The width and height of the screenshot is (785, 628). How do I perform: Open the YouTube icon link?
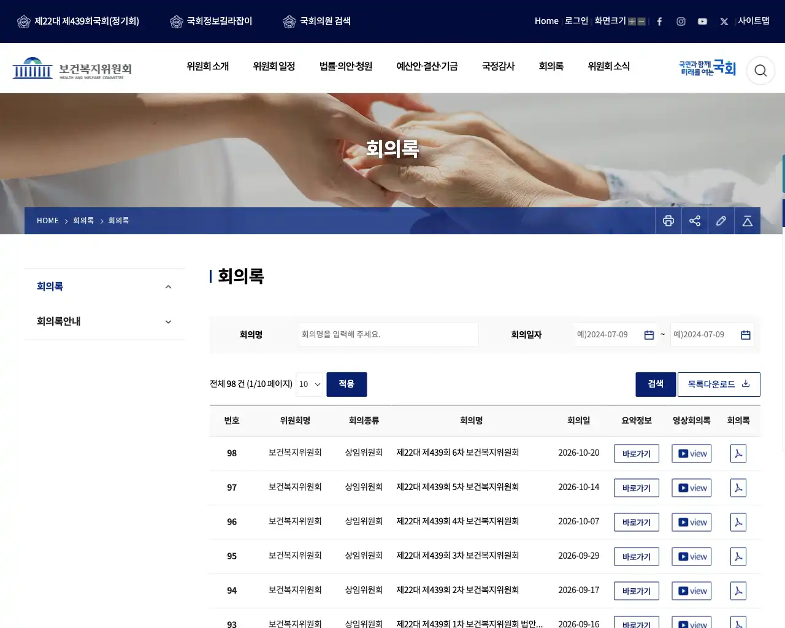(702, 21)
